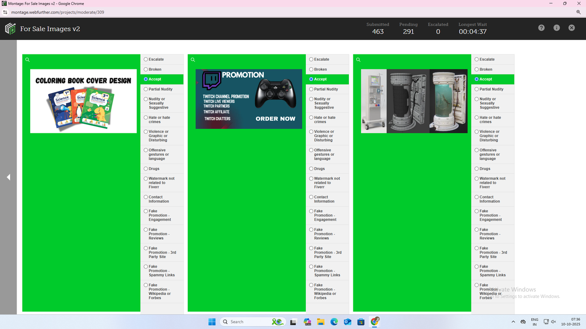
Task: Show hidden system tray icons
Action: coord(513,322)
